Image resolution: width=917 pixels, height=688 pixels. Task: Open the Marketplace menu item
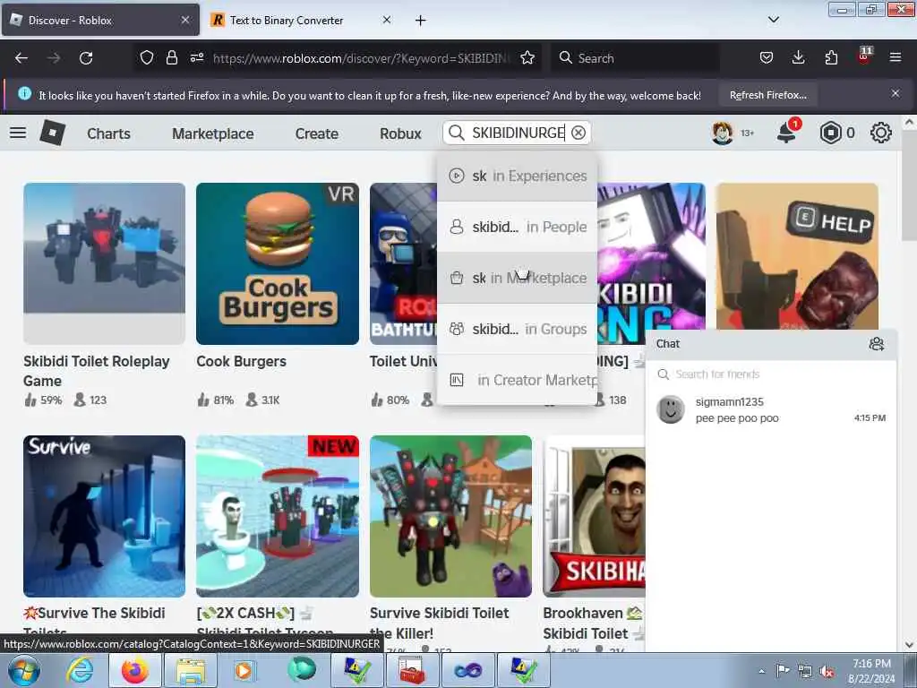213,133
